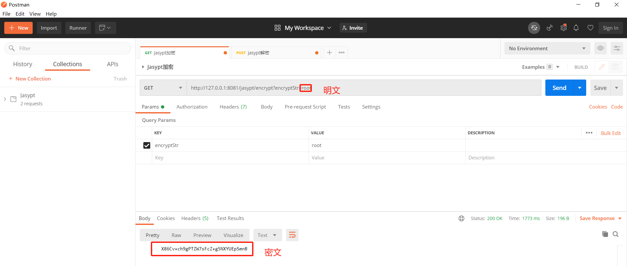Open the comments icon near BUILD
This screenshot has width=627, height=266.
tap(615, 67)
